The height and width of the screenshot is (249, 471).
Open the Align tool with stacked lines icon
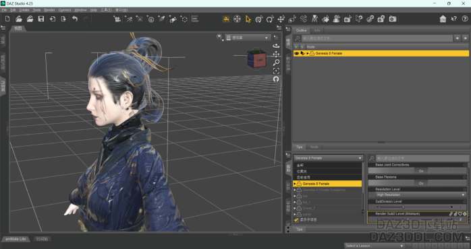coord(195,19)
